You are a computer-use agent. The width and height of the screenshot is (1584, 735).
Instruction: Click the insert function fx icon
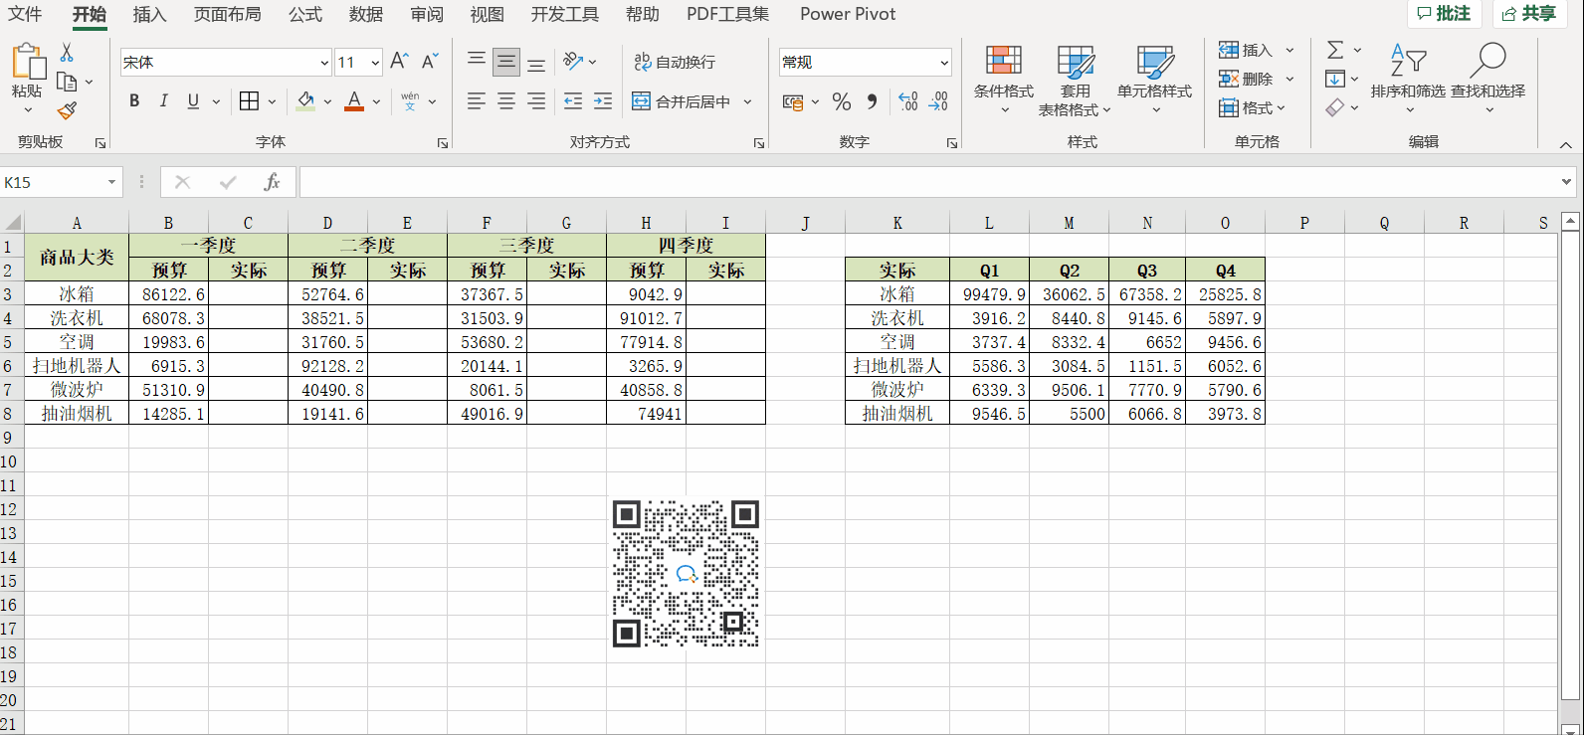click(272, 182)
